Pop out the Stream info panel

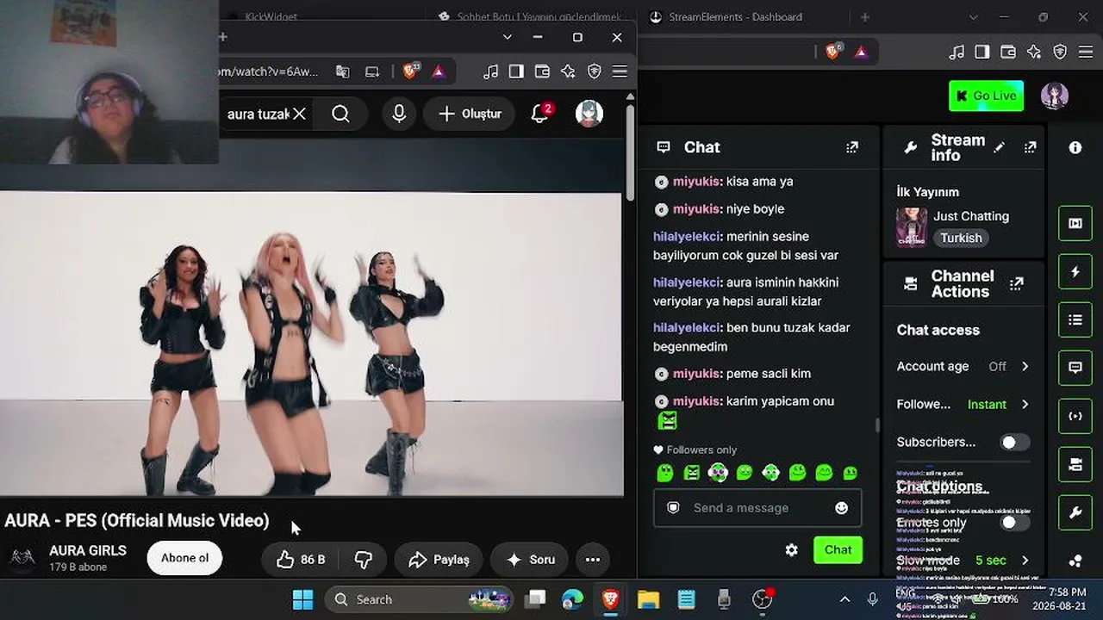pyautogui.click(x=1030, y=147)
